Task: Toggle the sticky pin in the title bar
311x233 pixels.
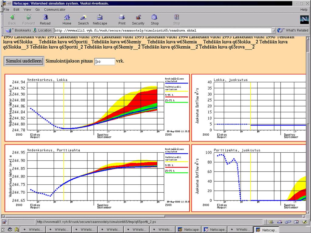Action: pos(9,3)
